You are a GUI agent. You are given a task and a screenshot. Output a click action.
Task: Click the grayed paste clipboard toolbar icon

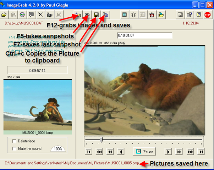(x=13, y=15)
